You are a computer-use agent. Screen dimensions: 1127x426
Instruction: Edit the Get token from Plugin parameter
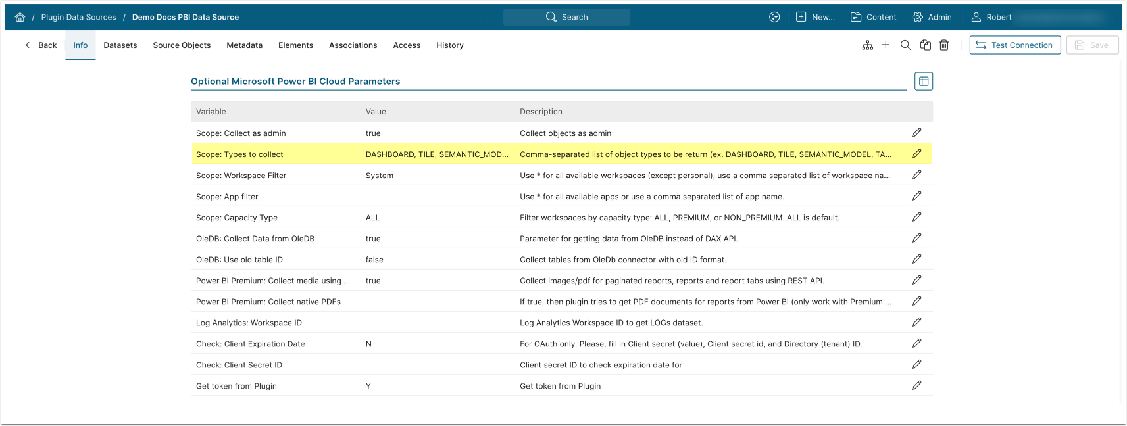pyautogui.click(x=916, y=385)
